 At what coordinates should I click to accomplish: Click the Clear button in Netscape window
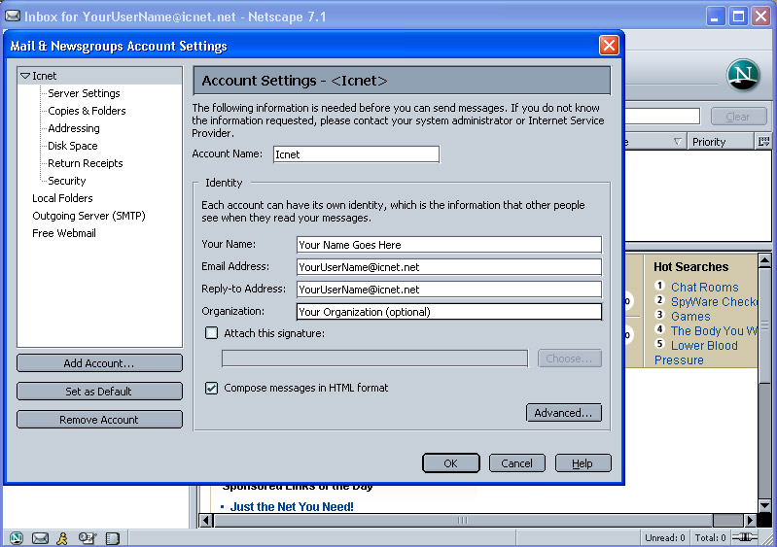pyautogui.click(x=738, y=117)
